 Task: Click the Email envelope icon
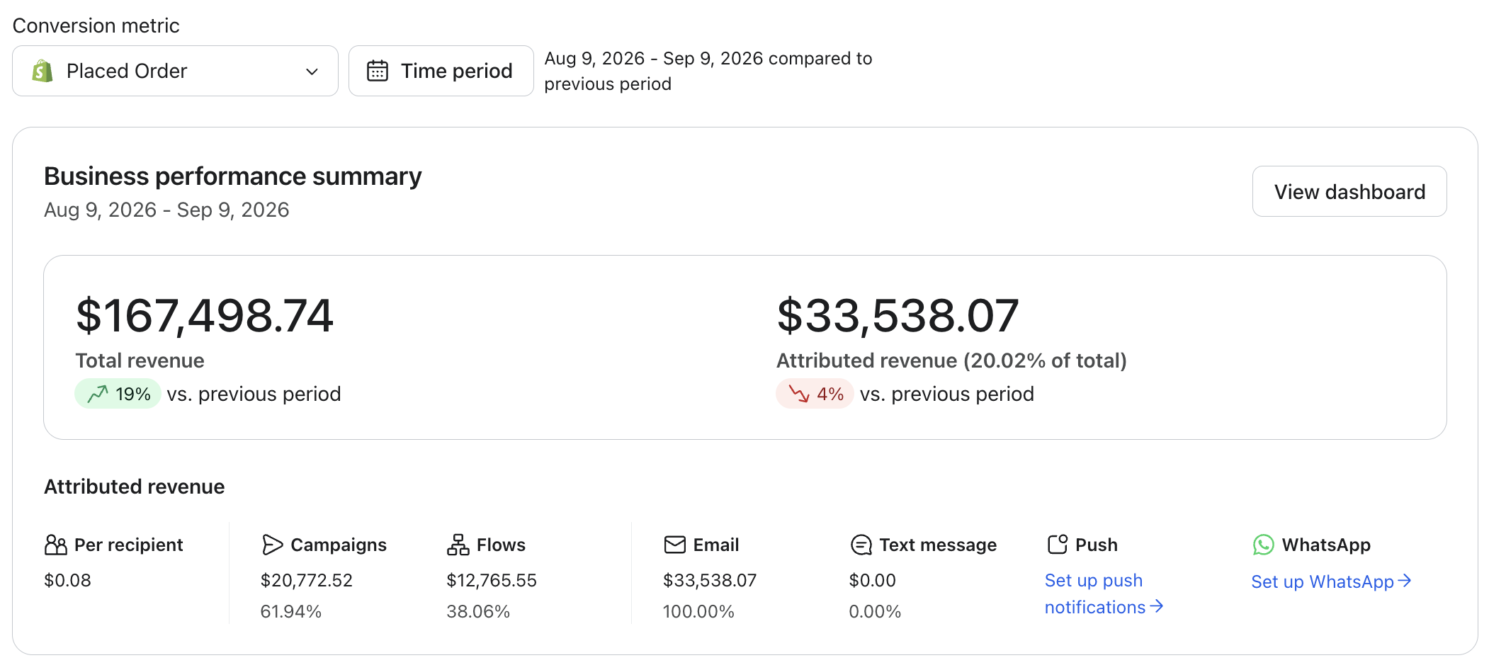(x=675, y=545)
